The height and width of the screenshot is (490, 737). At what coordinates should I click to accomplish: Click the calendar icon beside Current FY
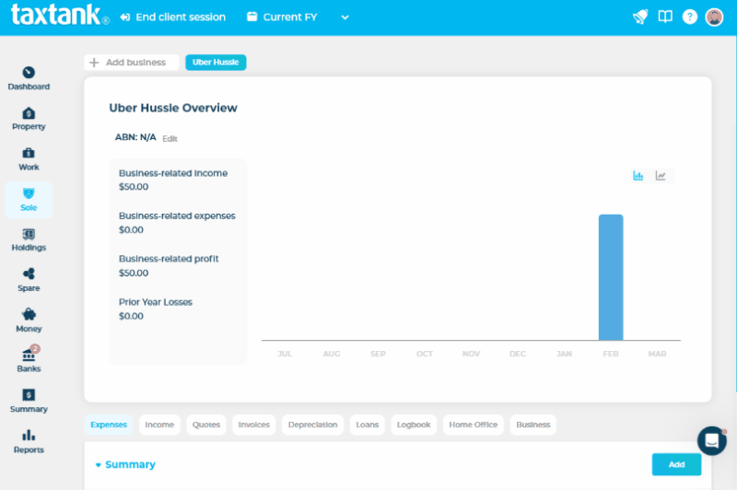click(x=252, y=17)
